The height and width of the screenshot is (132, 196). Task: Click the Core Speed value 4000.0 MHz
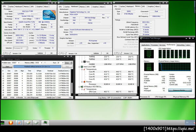20,35
